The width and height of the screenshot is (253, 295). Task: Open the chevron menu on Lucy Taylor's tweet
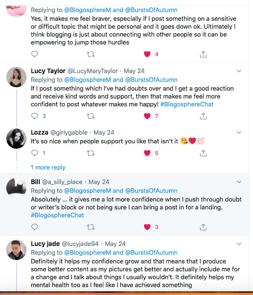point(239,71)
